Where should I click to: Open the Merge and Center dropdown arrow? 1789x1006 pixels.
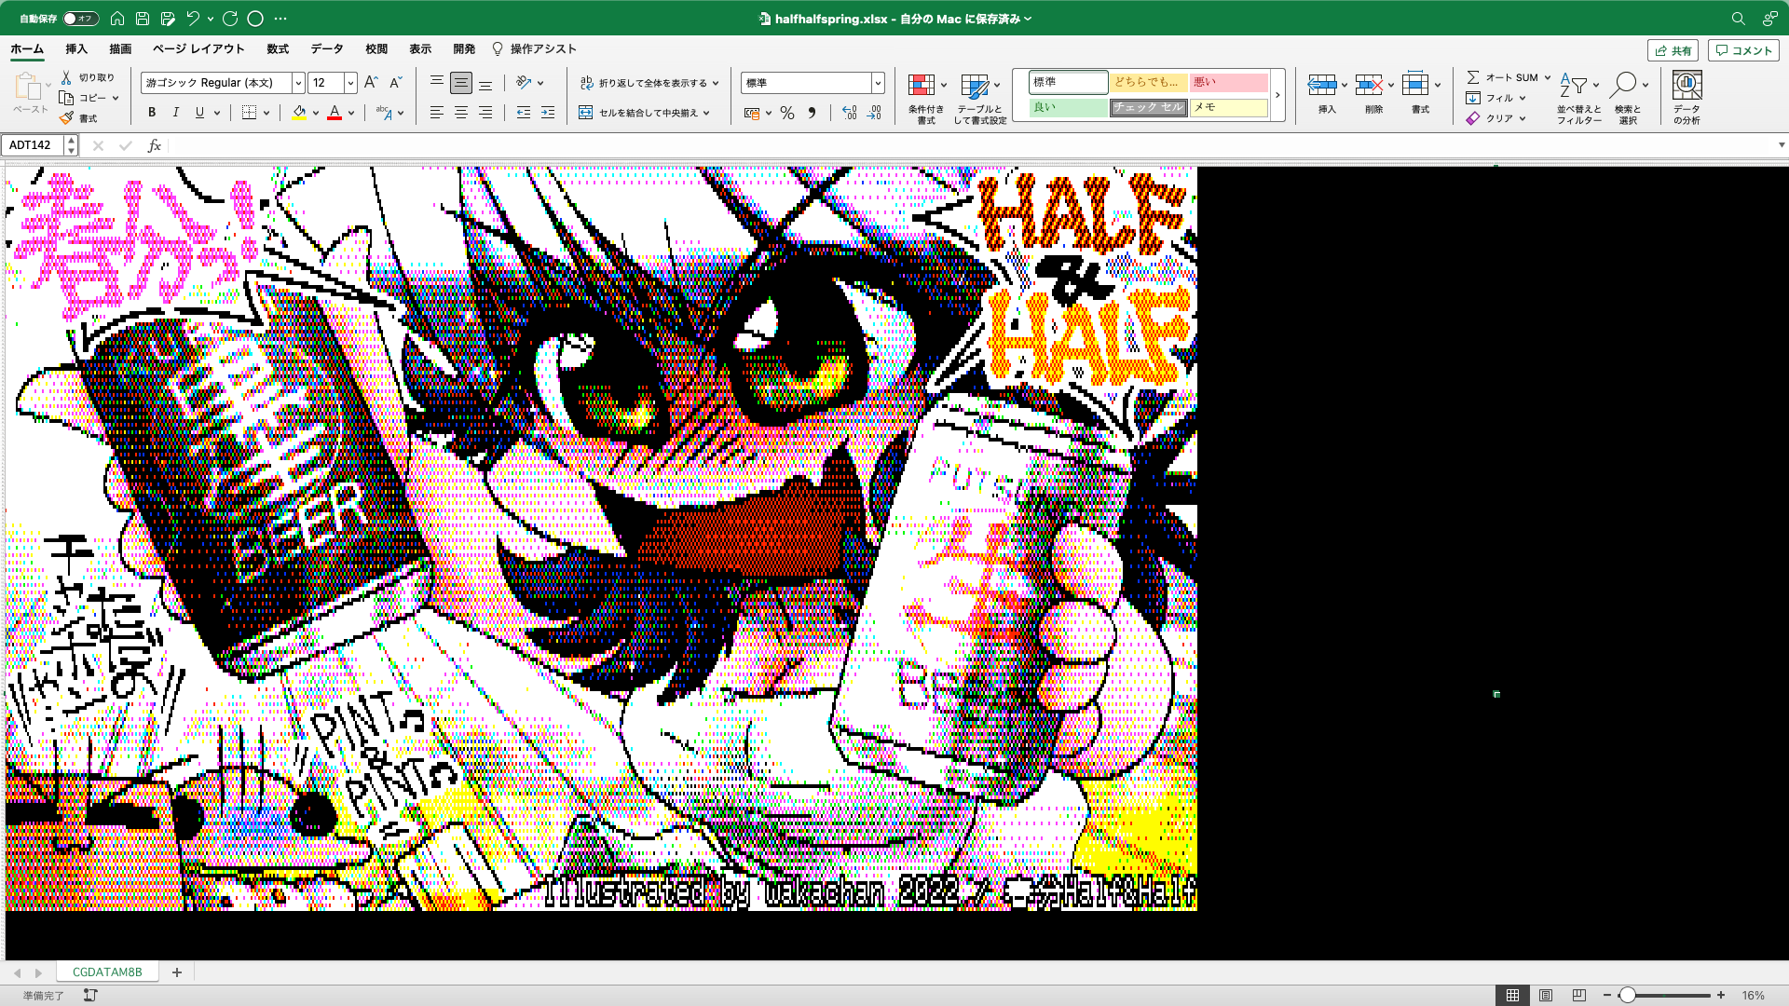(706, 113)
